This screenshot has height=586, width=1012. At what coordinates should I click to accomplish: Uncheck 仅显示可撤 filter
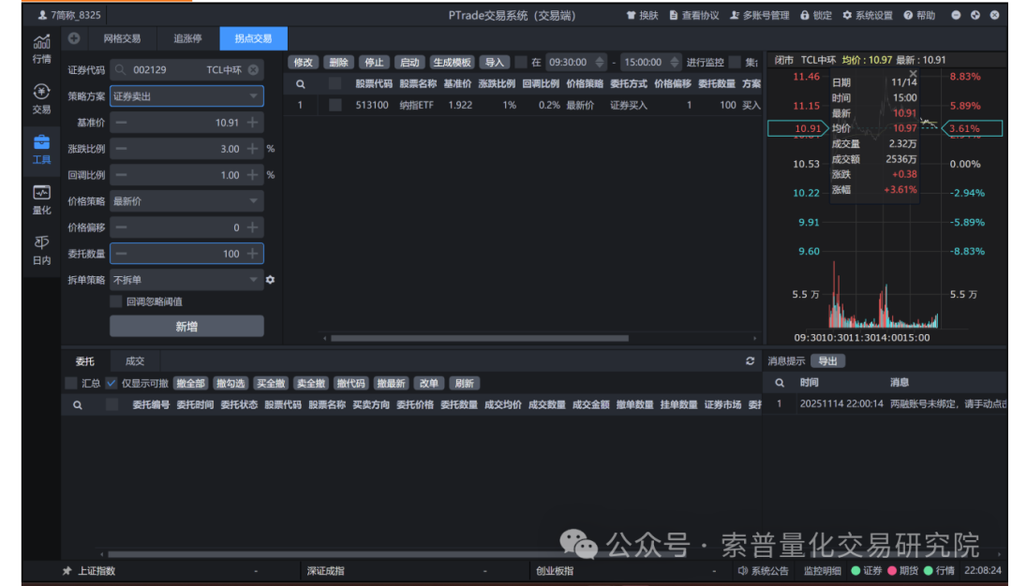pos(110,383)
